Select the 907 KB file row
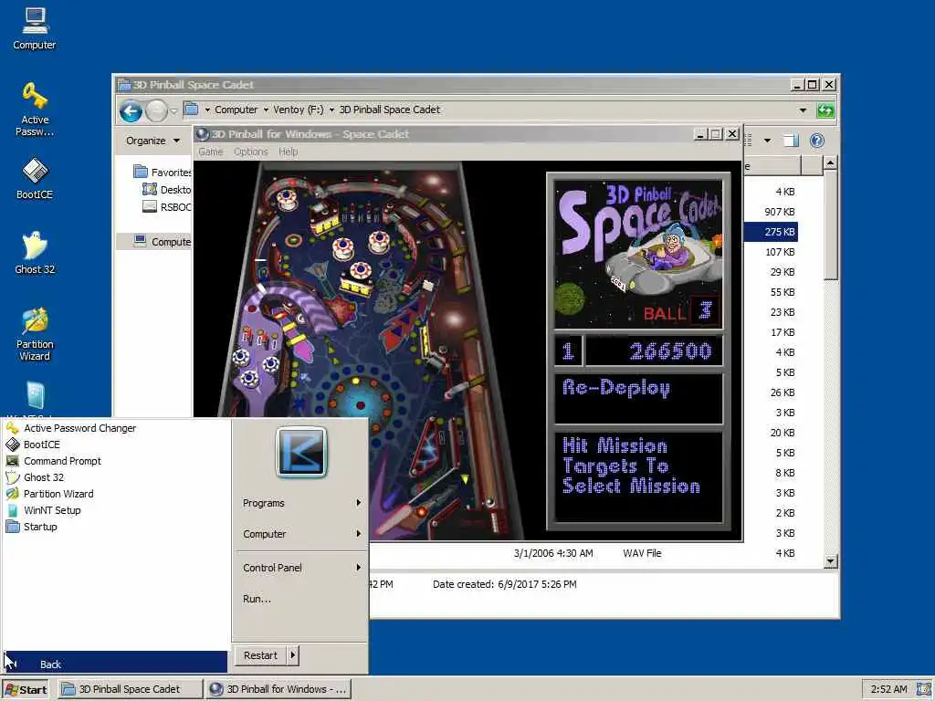 click(x=771, y=212)
